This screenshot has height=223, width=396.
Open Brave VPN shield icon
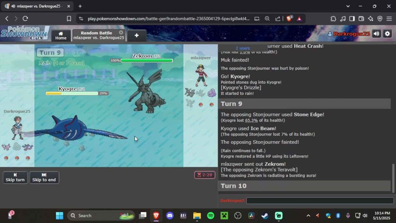(380, 19)
